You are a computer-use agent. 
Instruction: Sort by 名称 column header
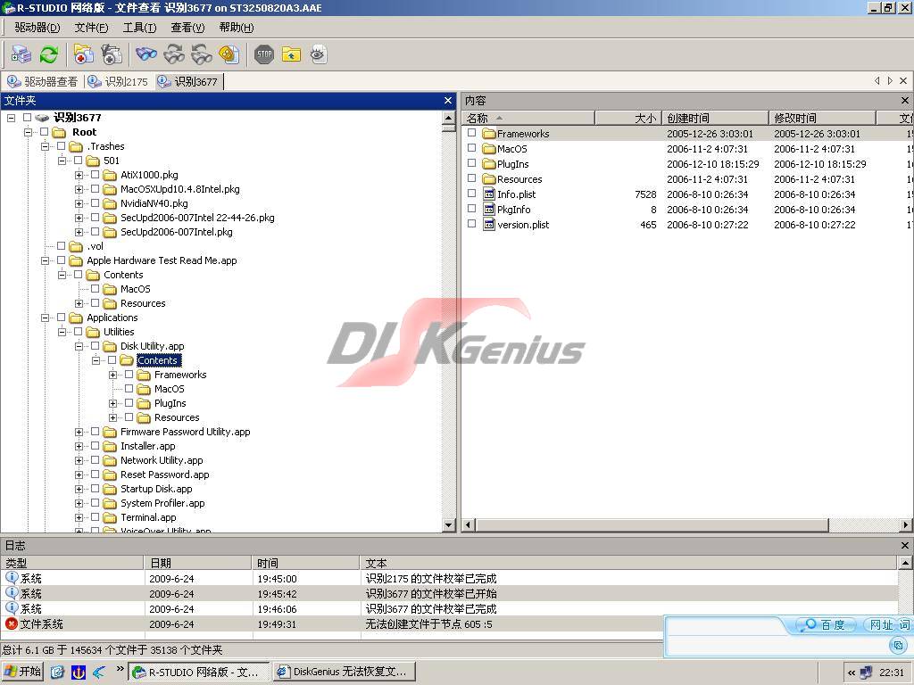pyautogui.click(x=528, y=119)
